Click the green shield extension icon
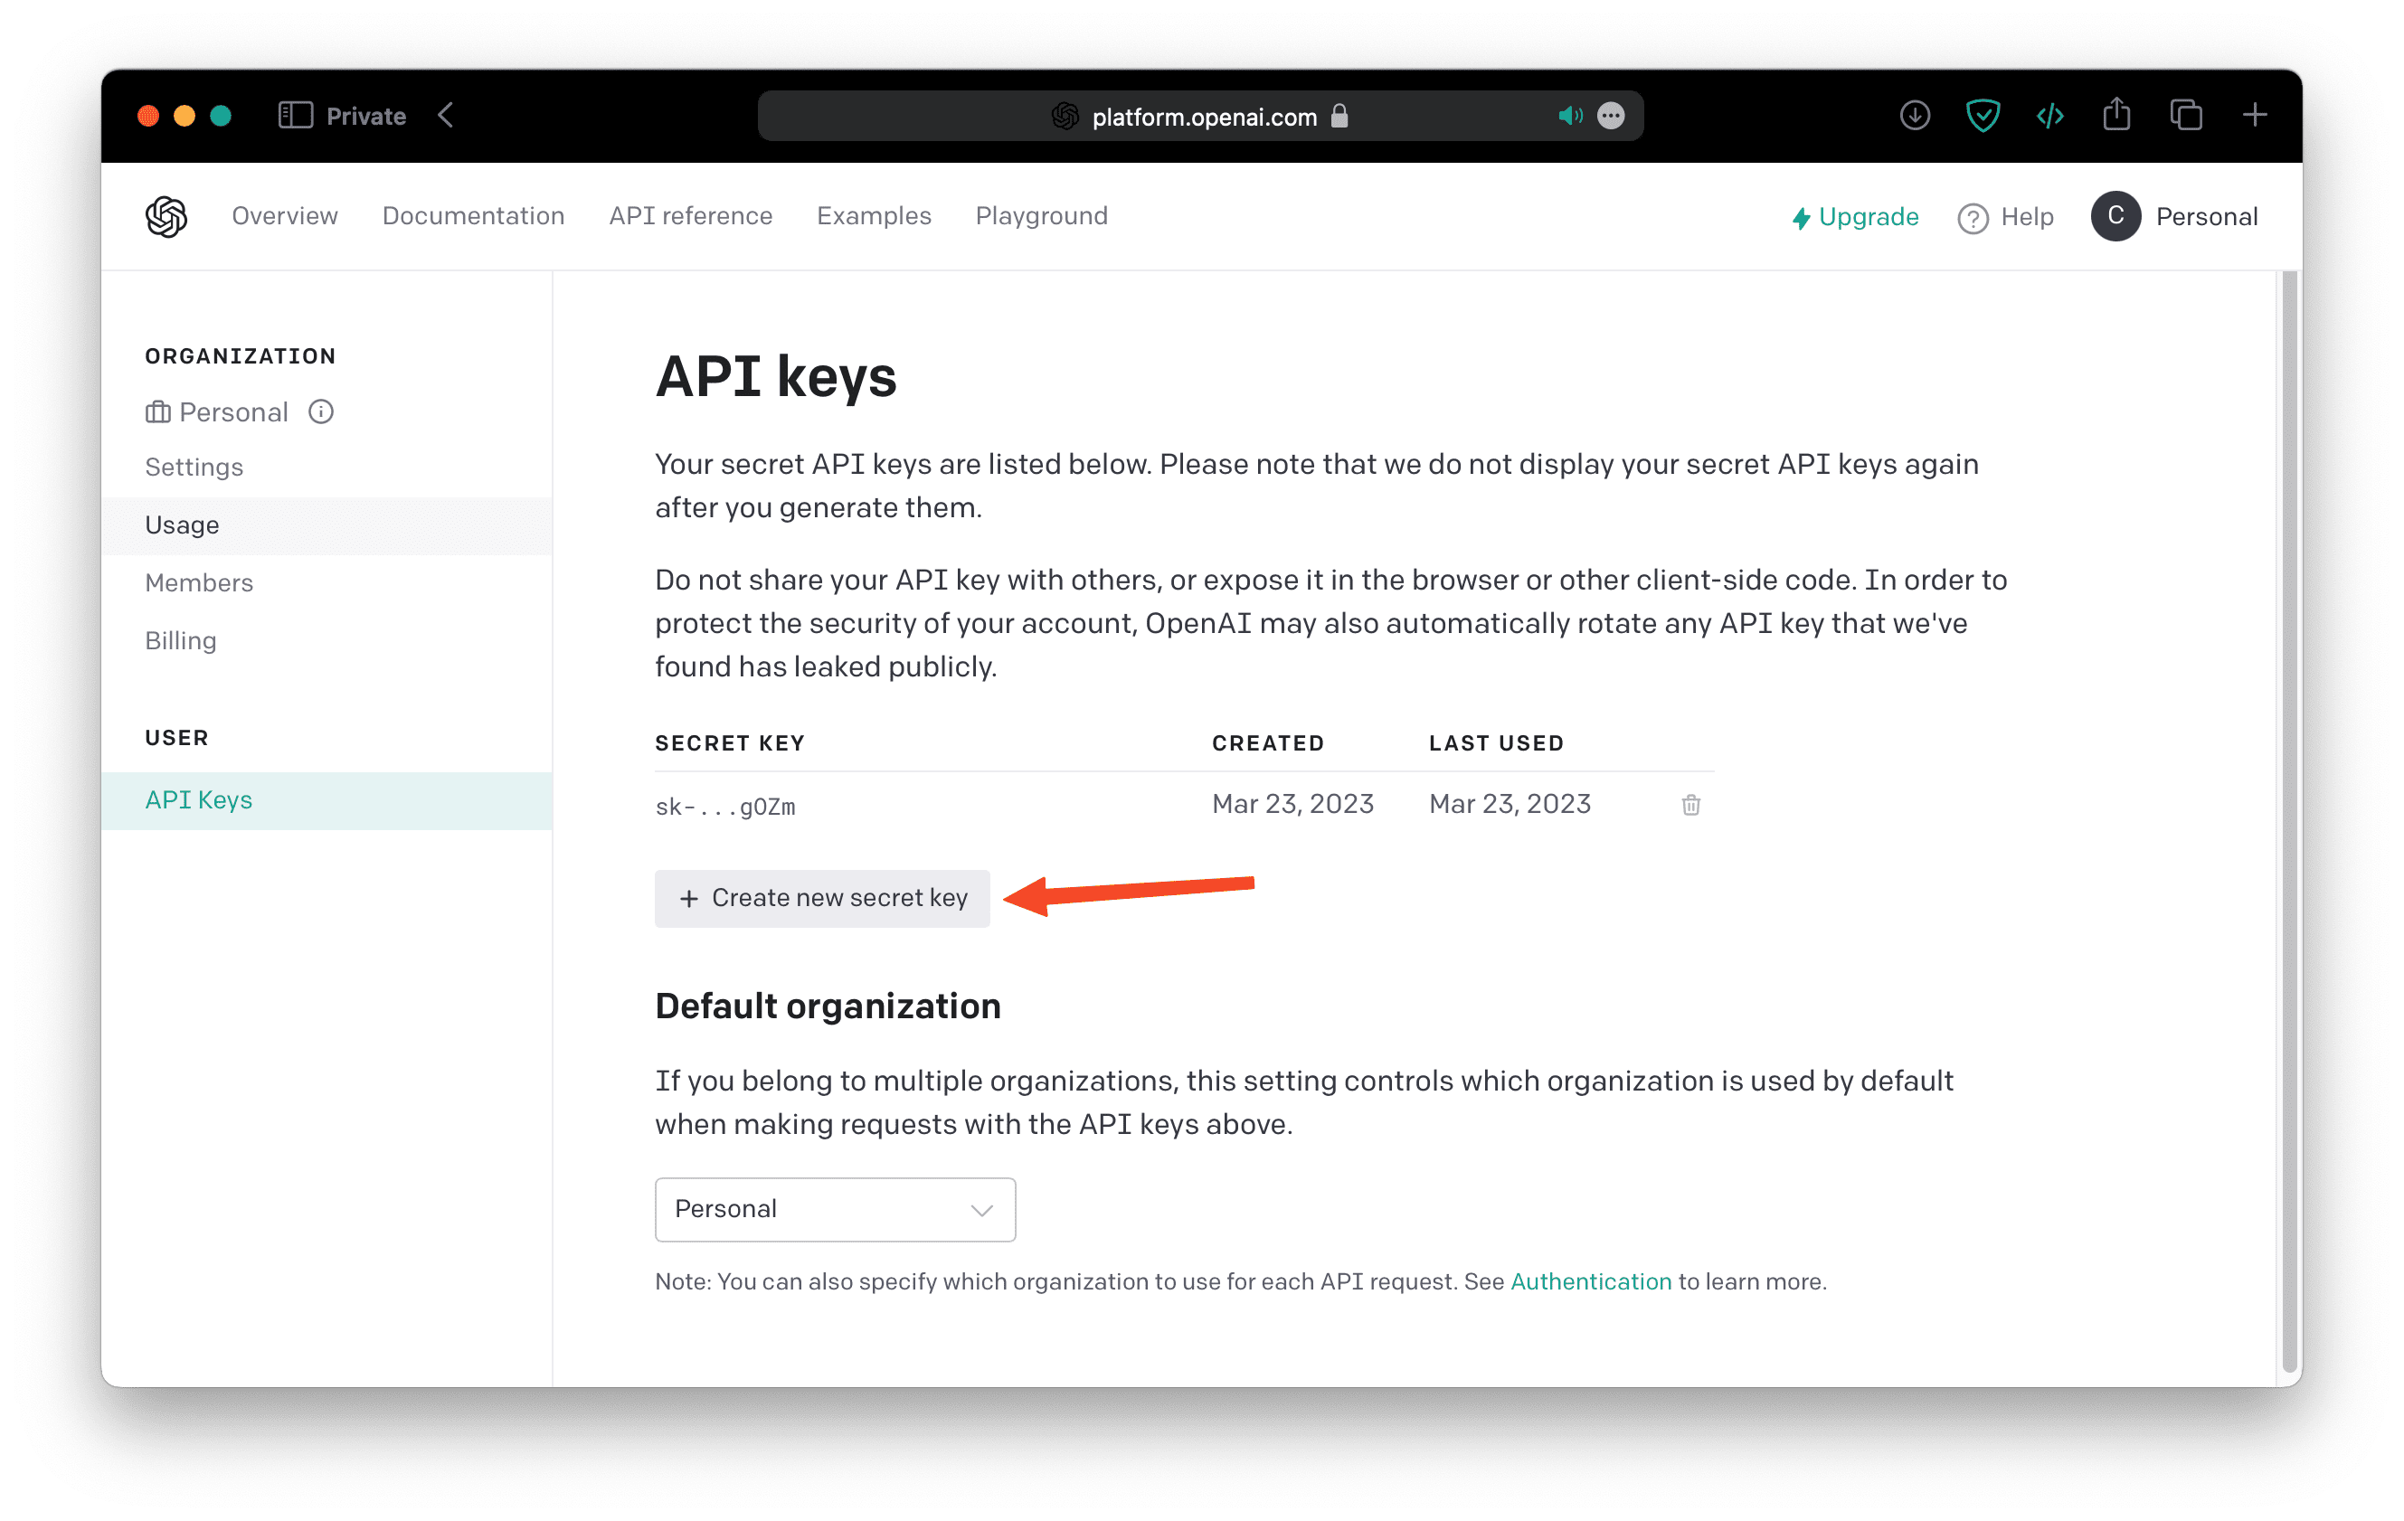This screenshot has width=2404, height=1521. point(1982,116)
